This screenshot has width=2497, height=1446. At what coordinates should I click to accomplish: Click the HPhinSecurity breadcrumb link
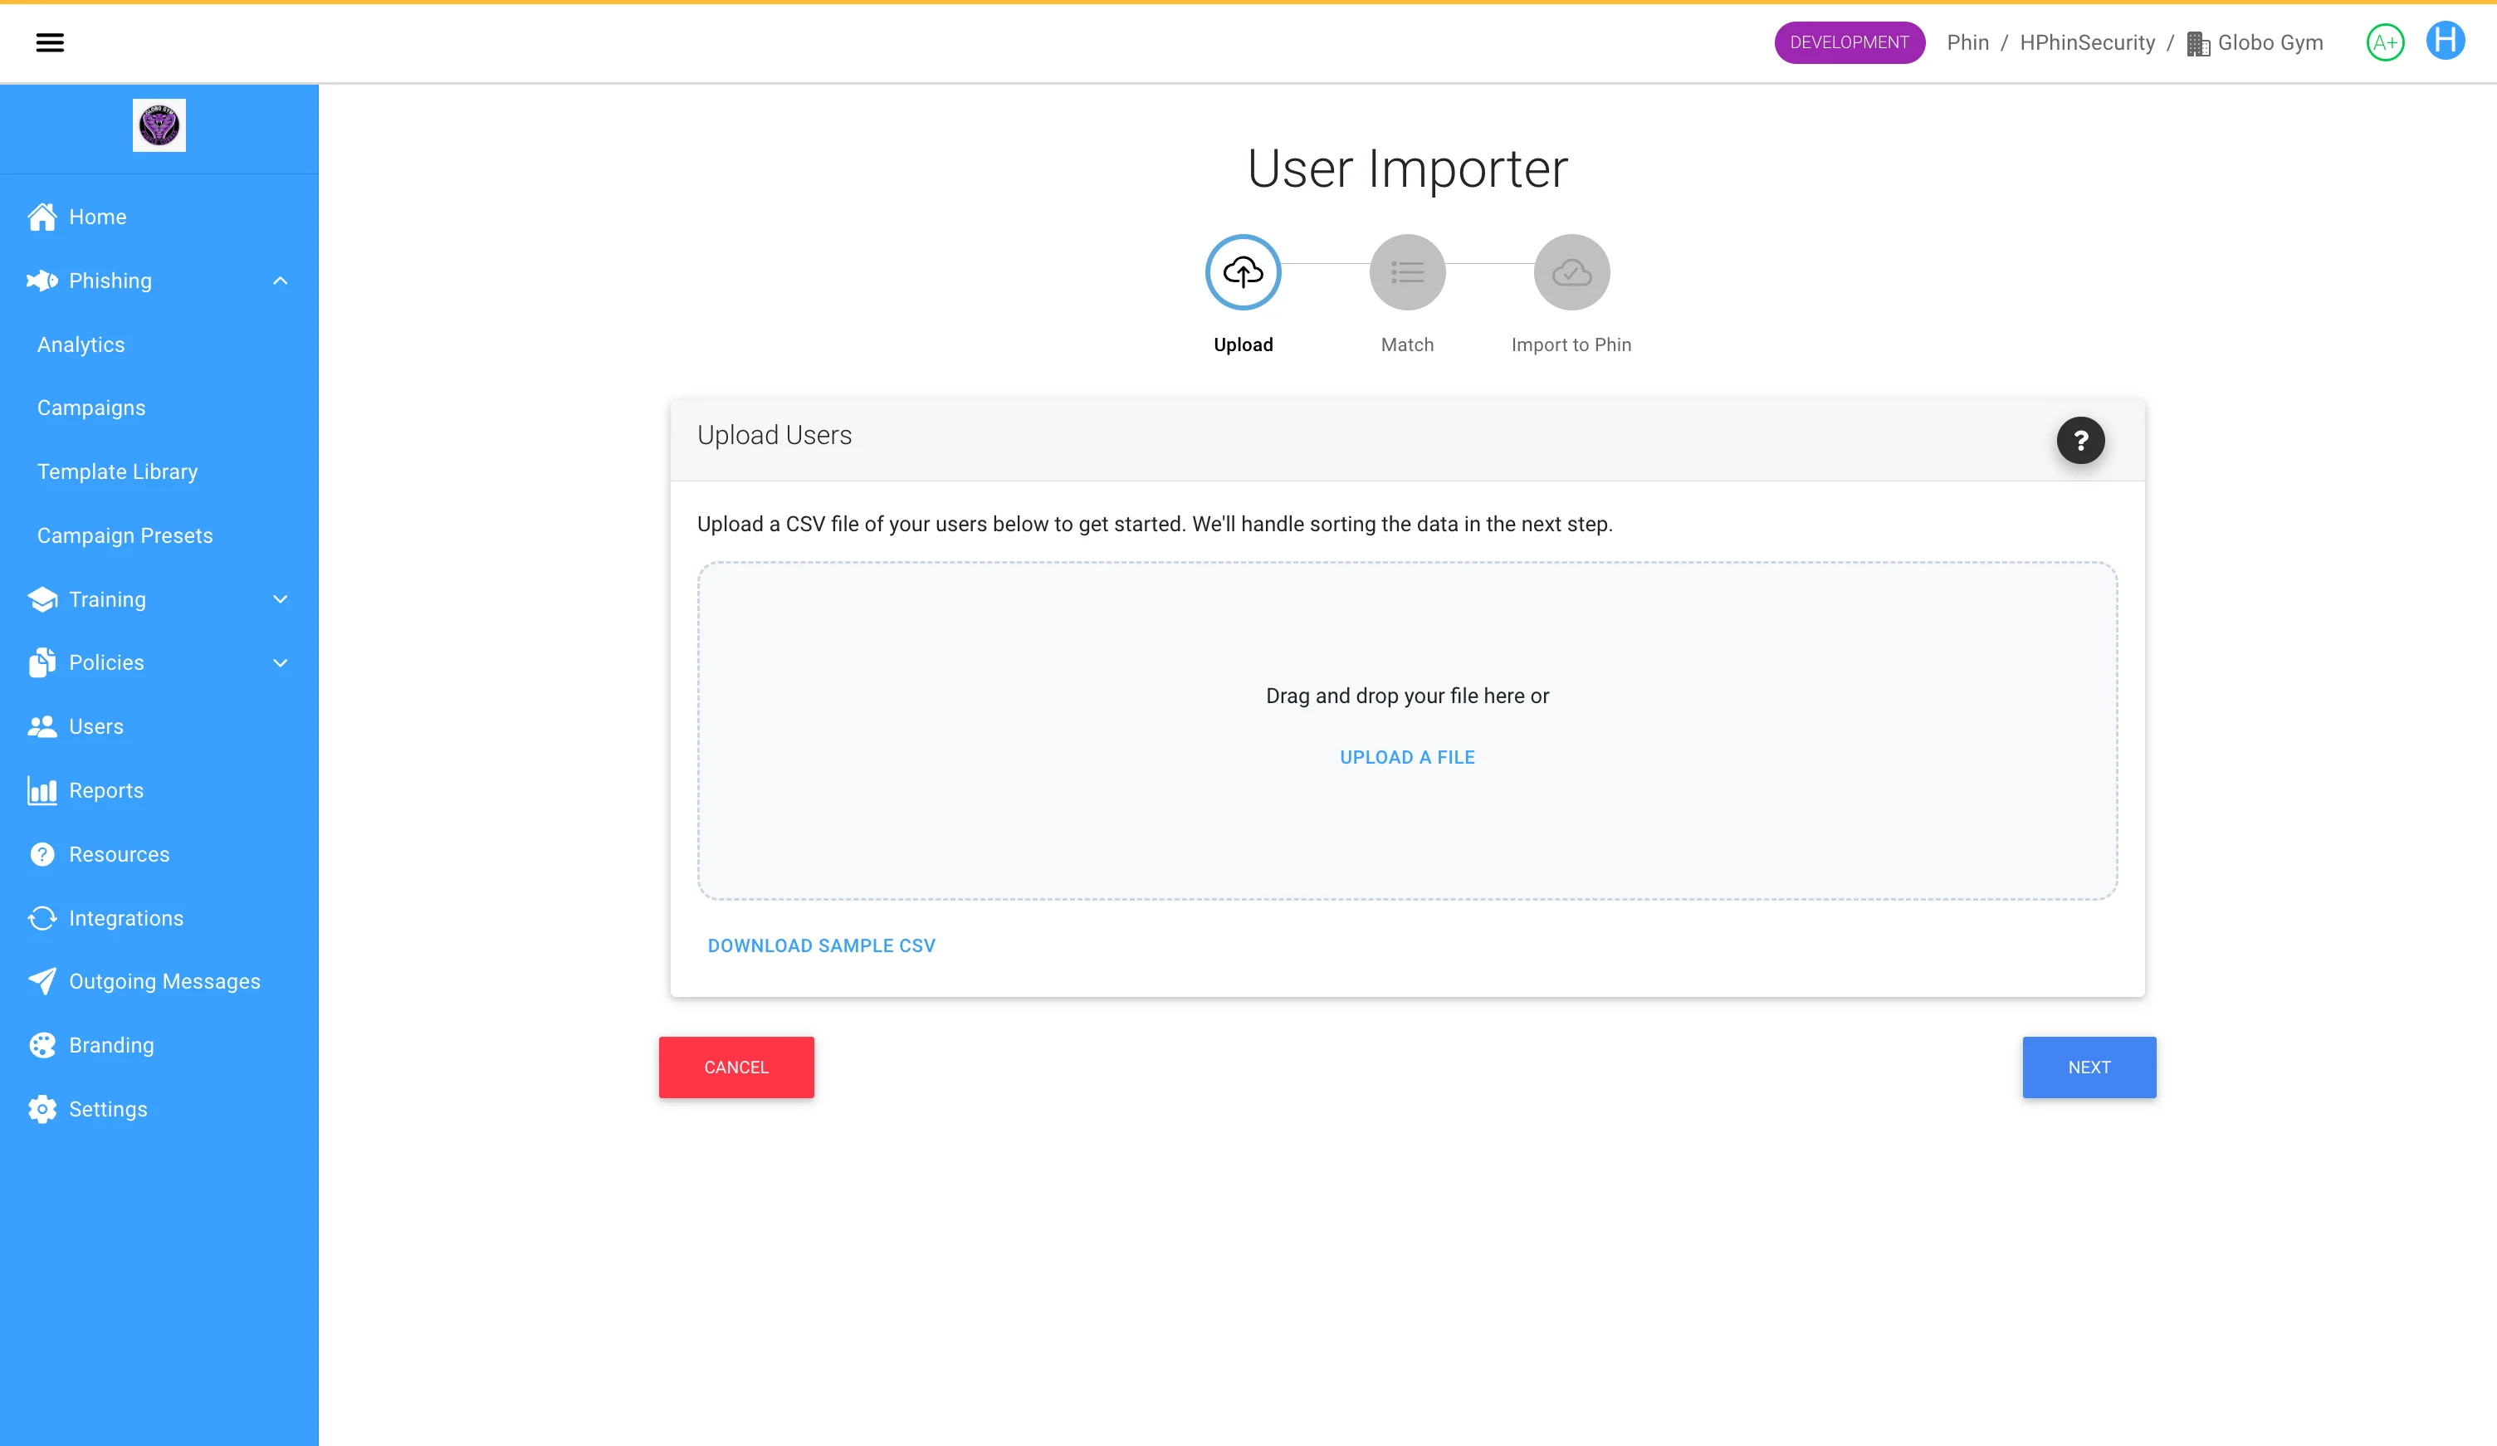[2087, 42]
